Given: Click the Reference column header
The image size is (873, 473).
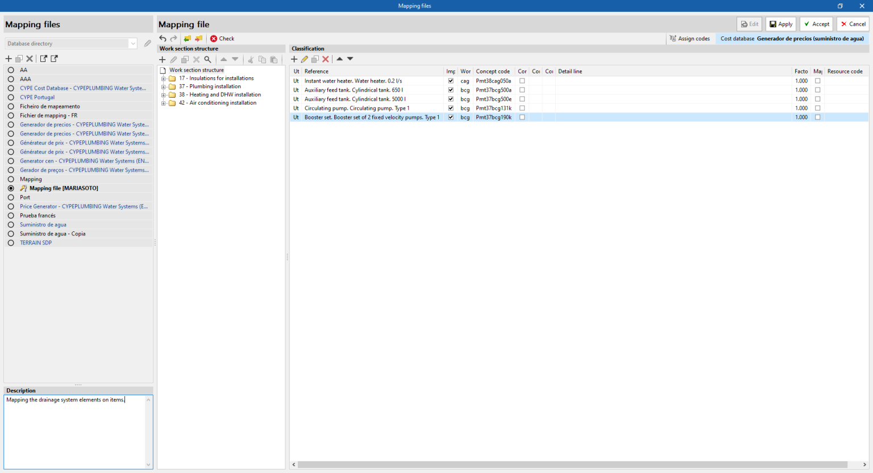Looking at the screenshot, I should point(373,72).
